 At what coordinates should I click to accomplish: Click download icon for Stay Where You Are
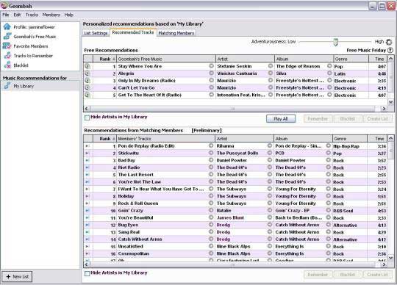coord(87,66)
